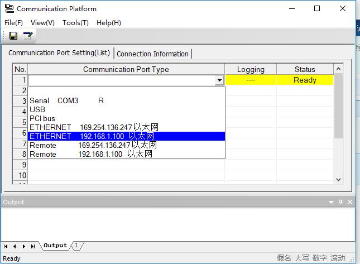
Task: Click the next output tab arrow
Action: tap(23, 246)
